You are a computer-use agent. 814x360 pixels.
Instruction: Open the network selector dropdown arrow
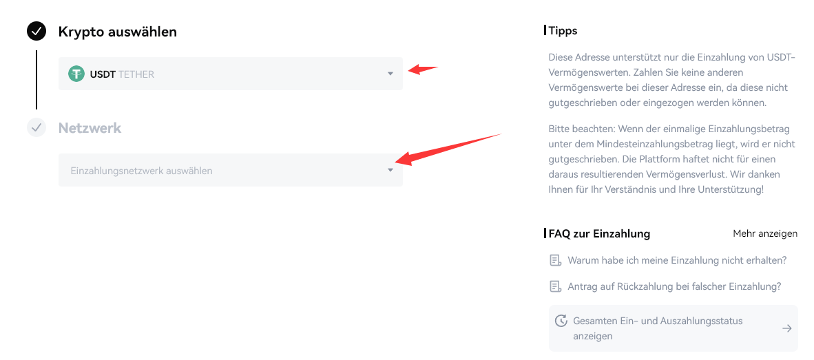pyautogui.click(x=390, y=170)
